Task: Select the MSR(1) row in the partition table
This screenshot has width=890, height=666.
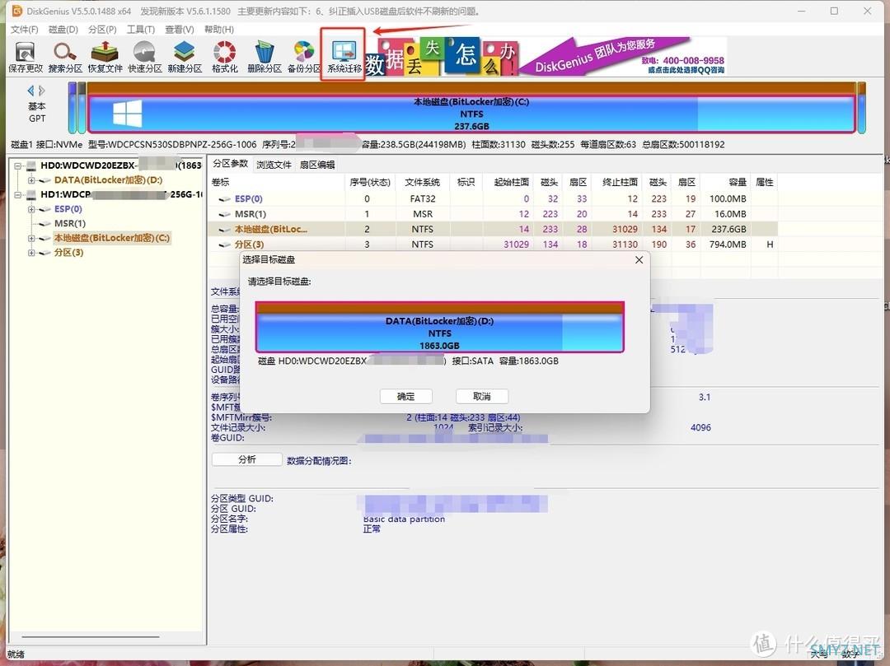Action: [x=492, y=214]
